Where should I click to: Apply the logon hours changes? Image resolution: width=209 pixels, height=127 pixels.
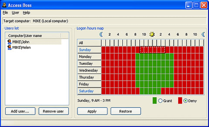(x=92, y=111)
